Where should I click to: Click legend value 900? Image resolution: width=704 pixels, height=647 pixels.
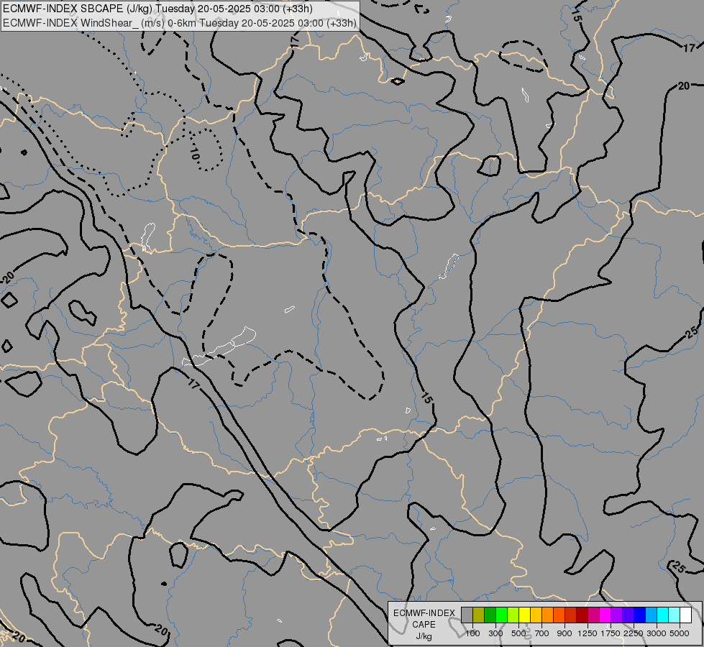[x=564, y=633]
